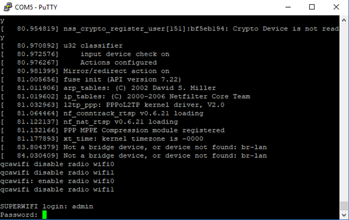Click the scrollbar up arrow
This screenshot has height=220, width=349.
coord(344,21)
